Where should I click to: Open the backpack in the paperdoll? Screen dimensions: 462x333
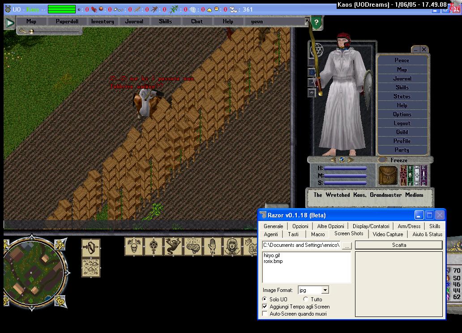(388, 175)
